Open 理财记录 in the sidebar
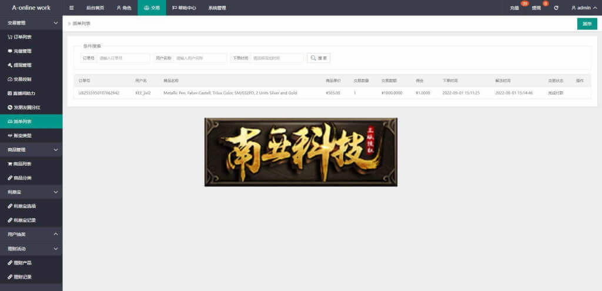This screenshot has height=291, width=602. (x=31, y=277)
